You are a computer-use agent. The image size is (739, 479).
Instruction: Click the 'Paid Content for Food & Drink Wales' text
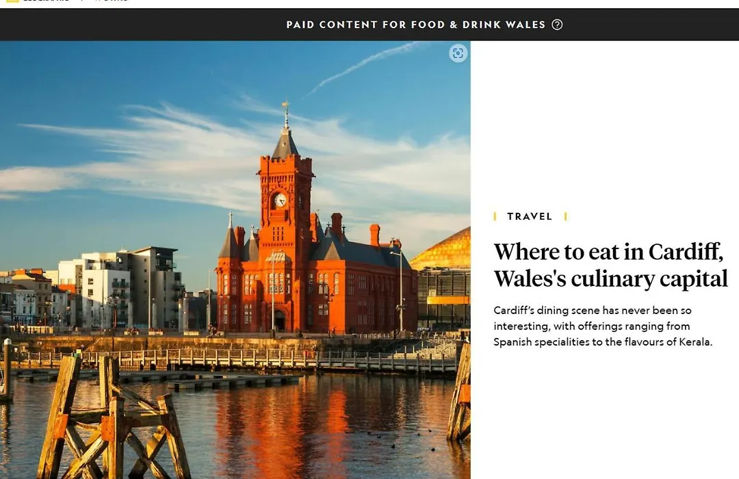tap(416, 25)
